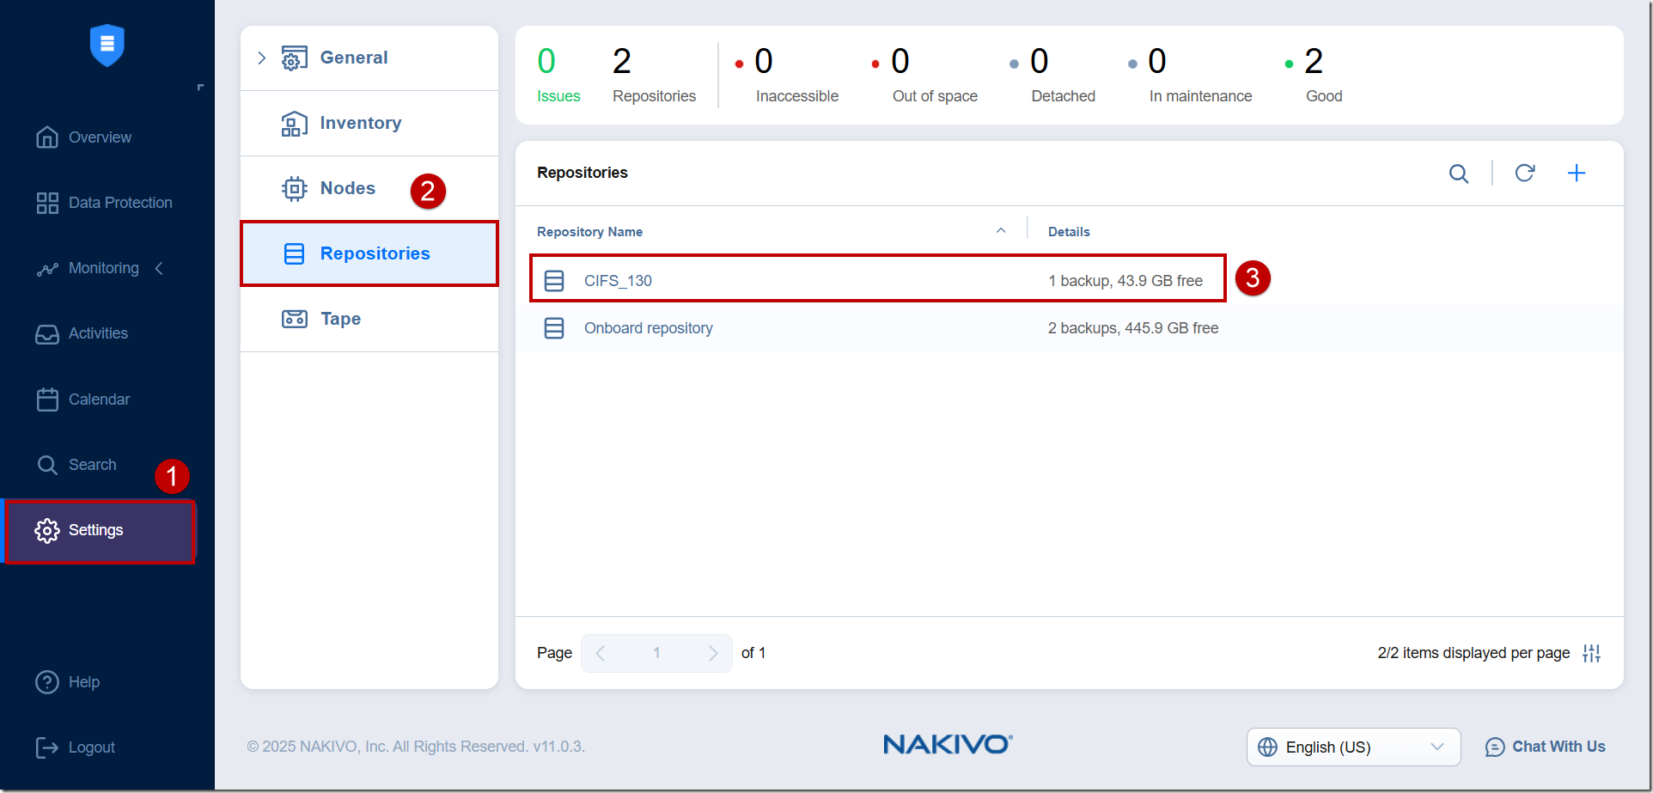
Task: Click the NAKIVO footer logo
Action: pos(948,744)
